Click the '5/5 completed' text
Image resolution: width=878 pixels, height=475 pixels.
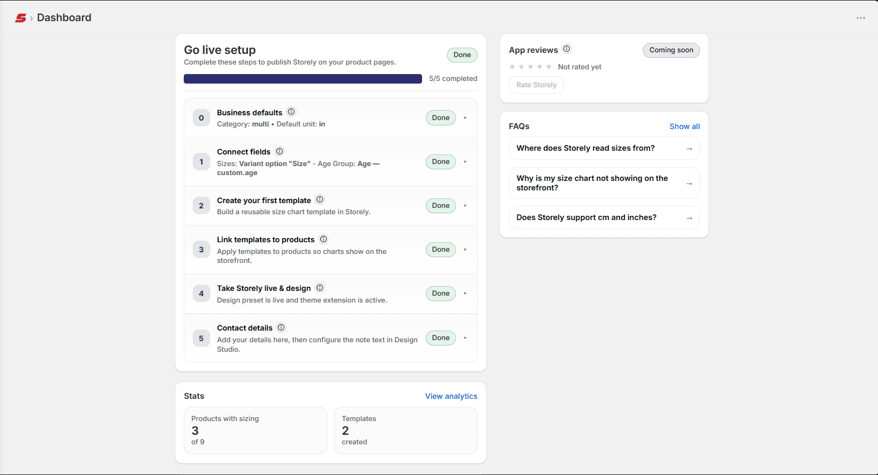[453, 79]
